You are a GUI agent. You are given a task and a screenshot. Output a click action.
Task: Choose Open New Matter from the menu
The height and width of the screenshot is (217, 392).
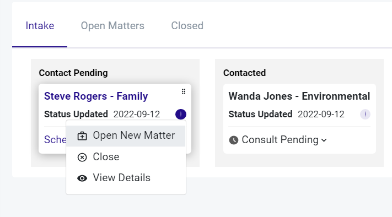click(126, 135)
